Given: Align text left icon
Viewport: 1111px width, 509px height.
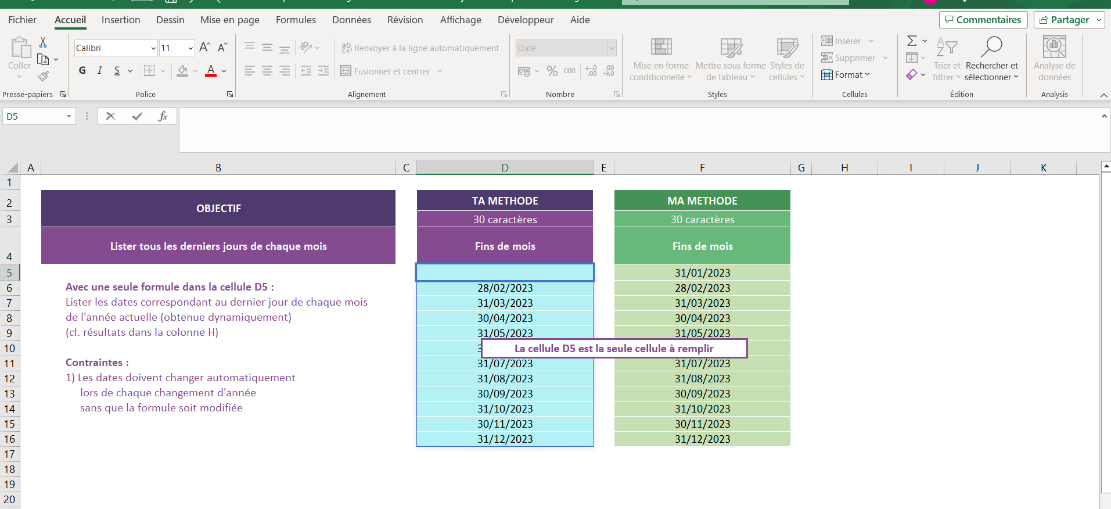Looking at the screenshot, I should pos(250,71).
